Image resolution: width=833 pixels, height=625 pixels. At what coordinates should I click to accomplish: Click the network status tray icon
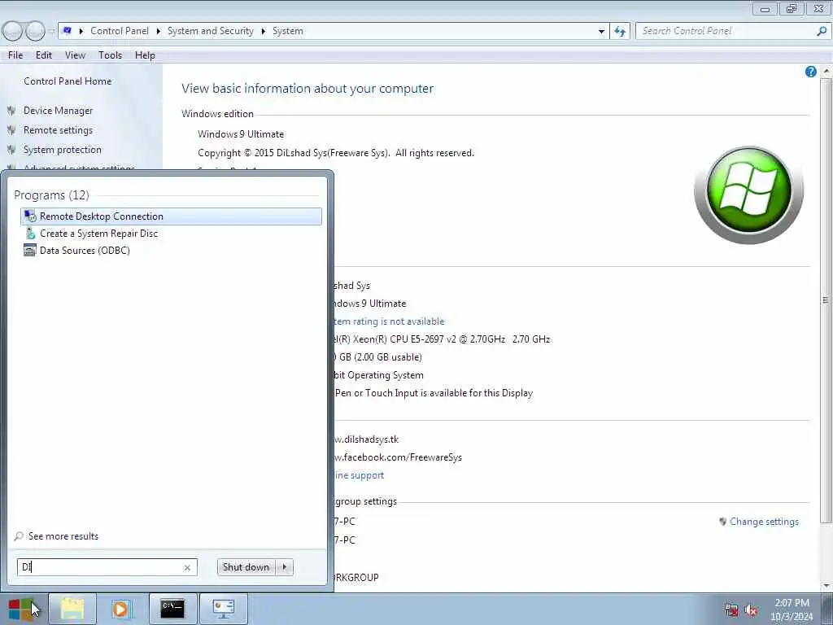(x=731, y=610)
